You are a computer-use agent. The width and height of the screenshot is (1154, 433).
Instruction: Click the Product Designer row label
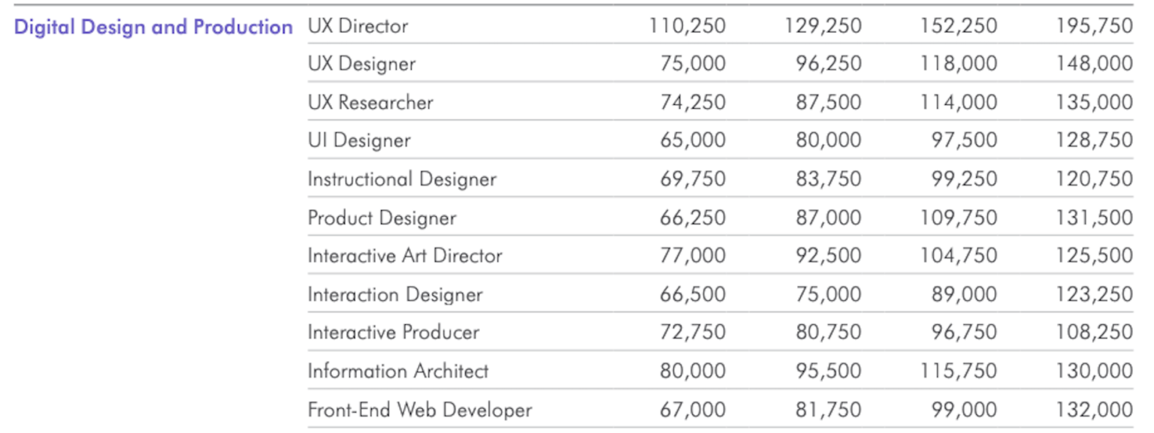(382, 218)
